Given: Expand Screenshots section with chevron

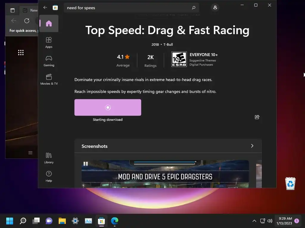Looking at the screenshot, I should coord(252,146).
